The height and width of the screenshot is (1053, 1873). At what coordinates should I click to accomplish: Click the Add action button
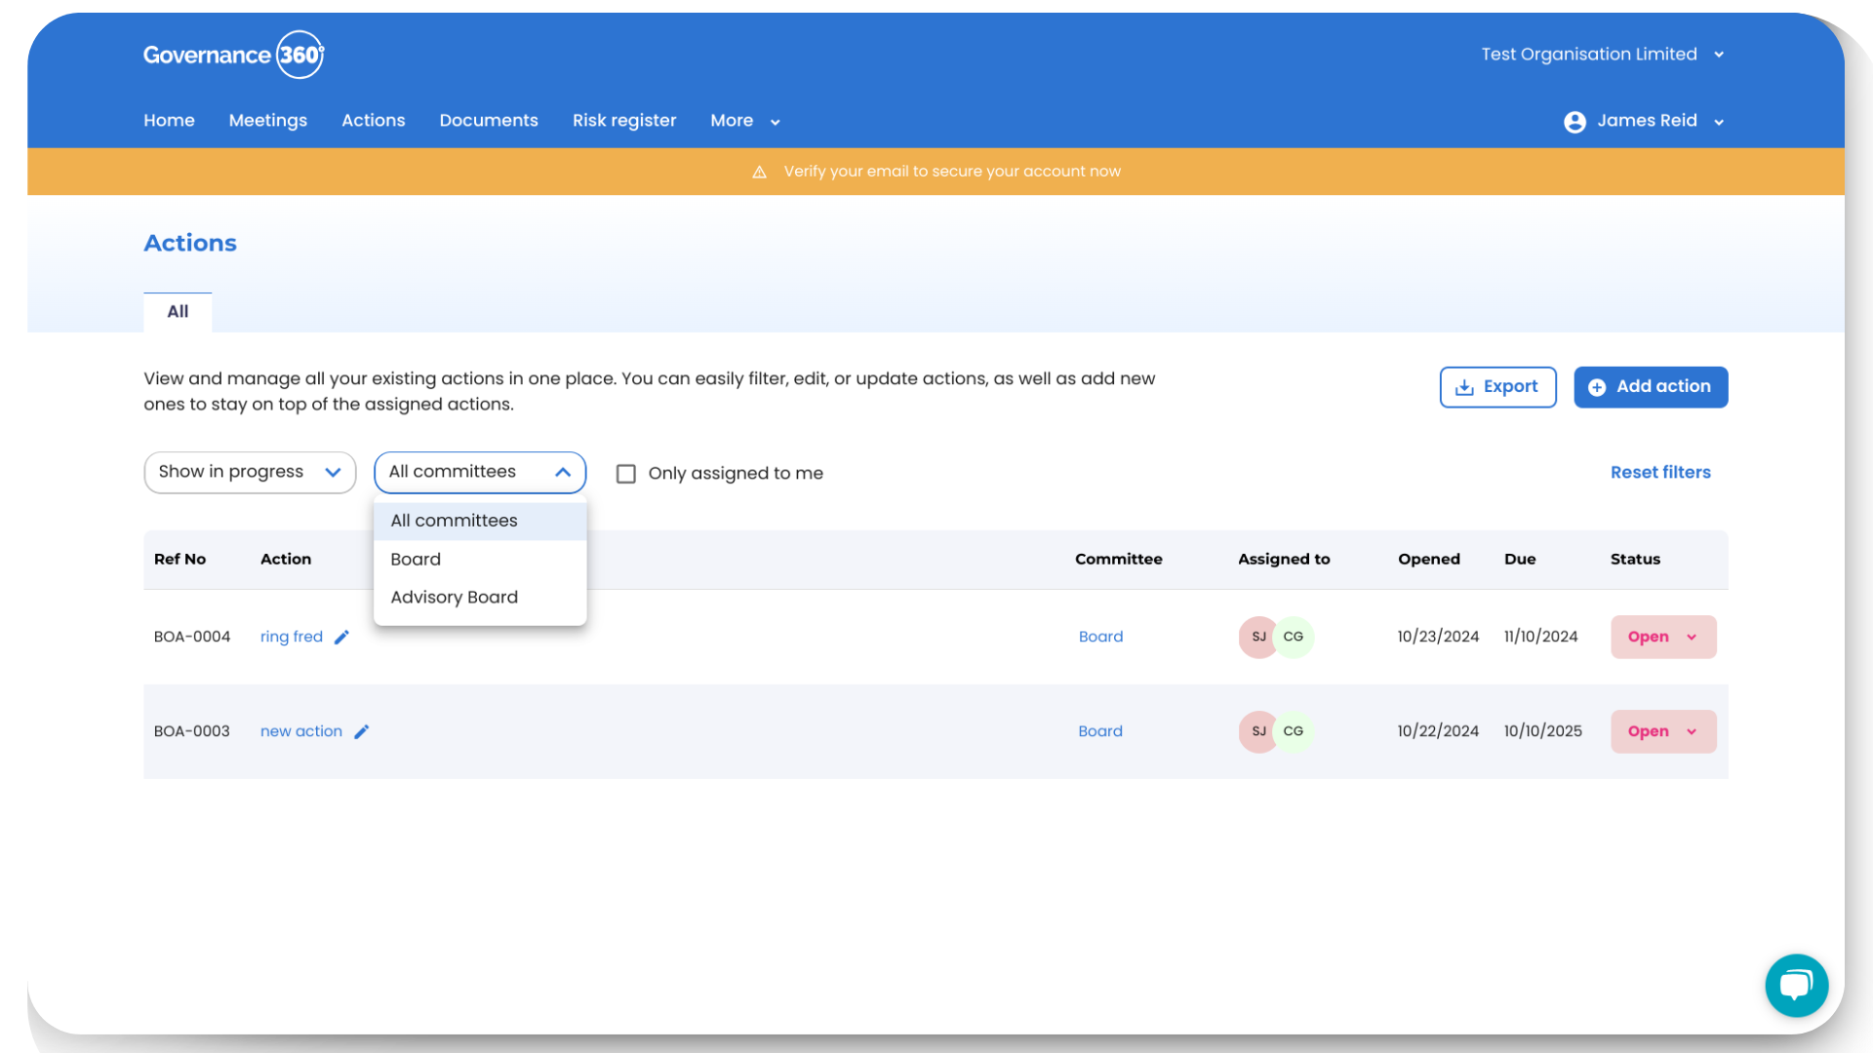click(x=1651, y=387)
